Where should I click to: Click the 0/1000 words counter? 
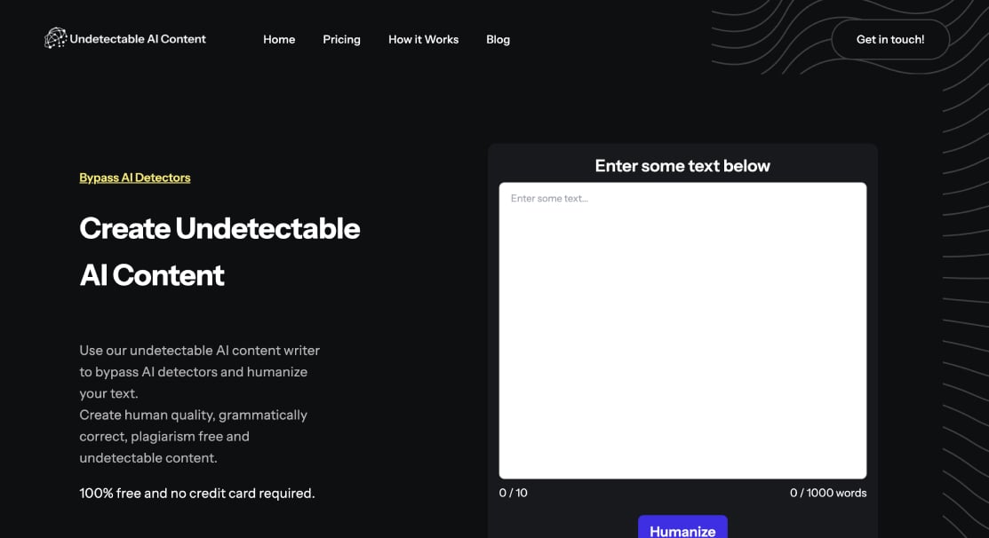point(828,493)
